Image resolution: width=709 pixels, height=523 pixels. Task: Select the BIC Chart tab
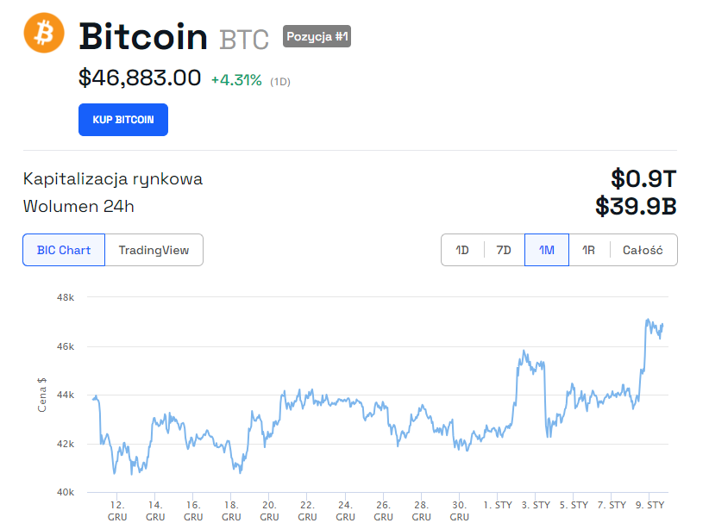coord(64,250)
